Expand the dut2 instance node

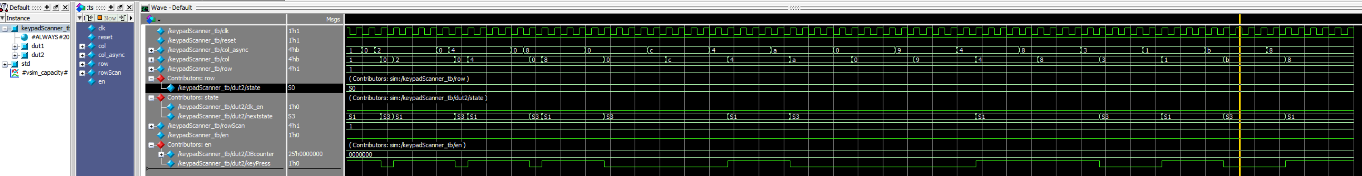(x=15, y=55)
